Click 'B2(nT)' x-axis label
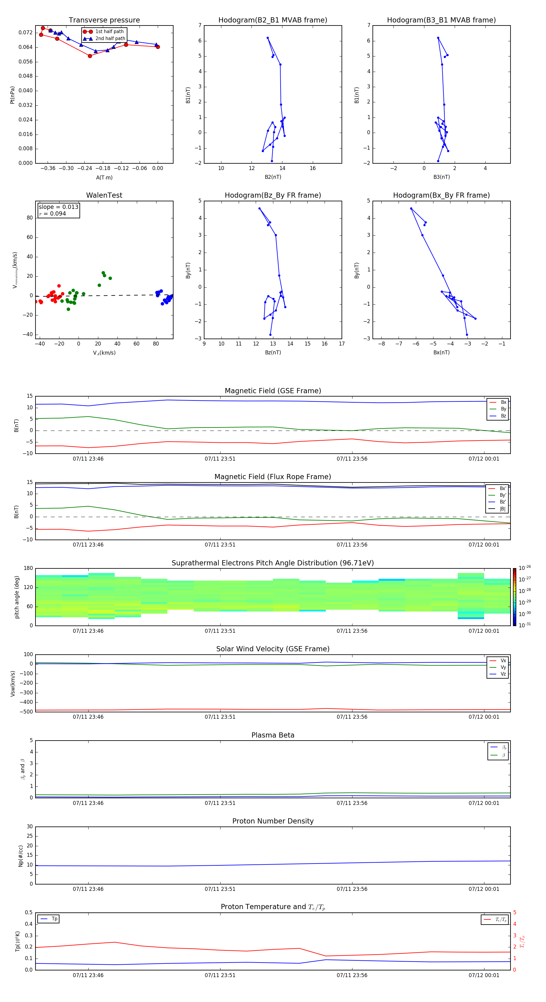The width and height of the screenshot is (546, 1002). coord(273,177)
